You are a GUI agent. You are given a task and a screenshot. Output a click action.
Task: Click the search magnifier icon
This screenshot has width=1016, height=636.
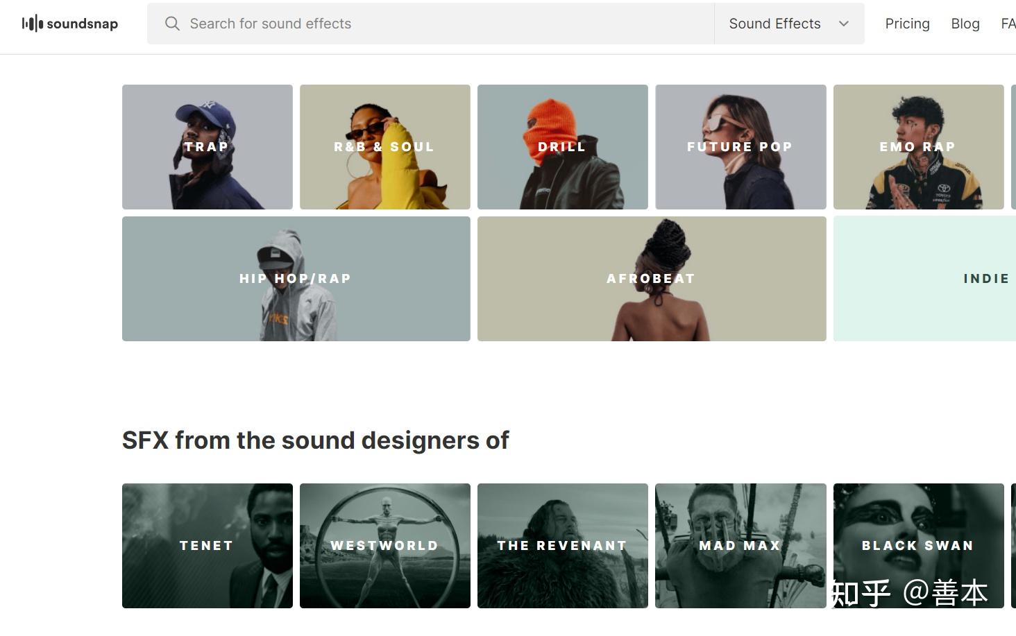[x=172, y=24]
